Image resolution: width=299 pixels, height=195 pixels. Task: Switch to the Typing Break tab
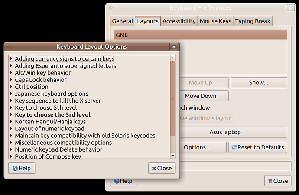[x=253, y=21]
